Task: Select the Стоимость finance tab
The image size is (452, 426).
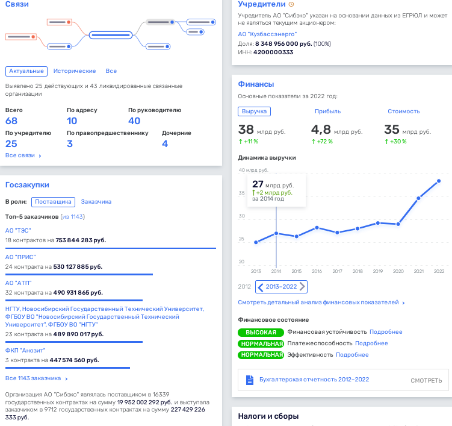Action: pos(403,111)
